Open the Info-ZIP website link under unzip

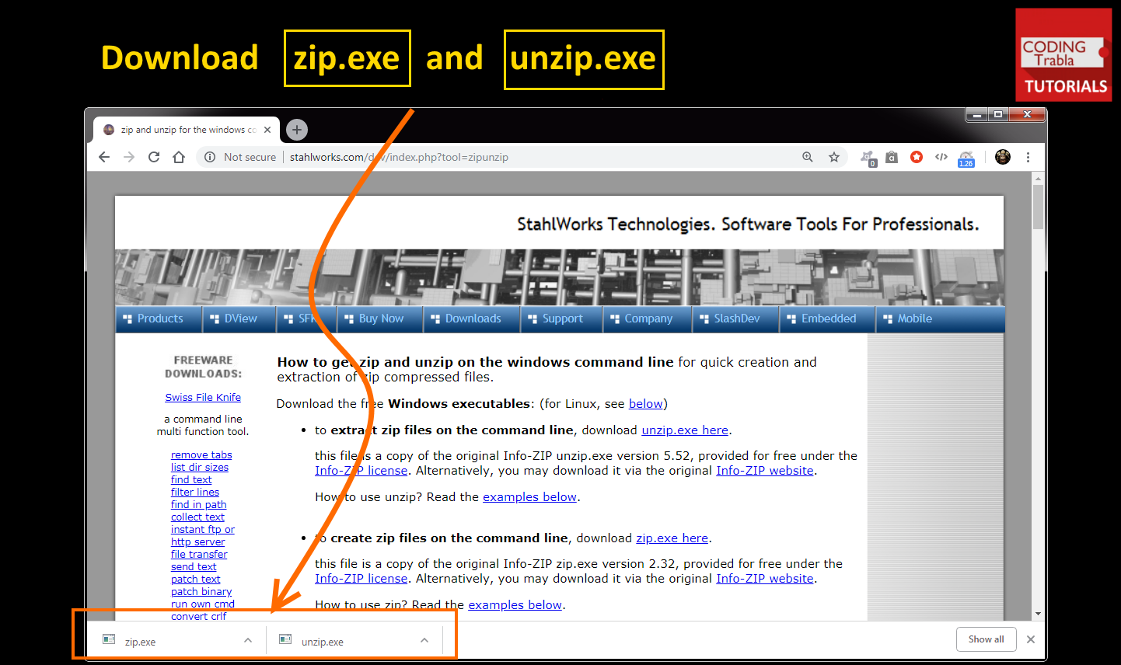tap(765, 470)
